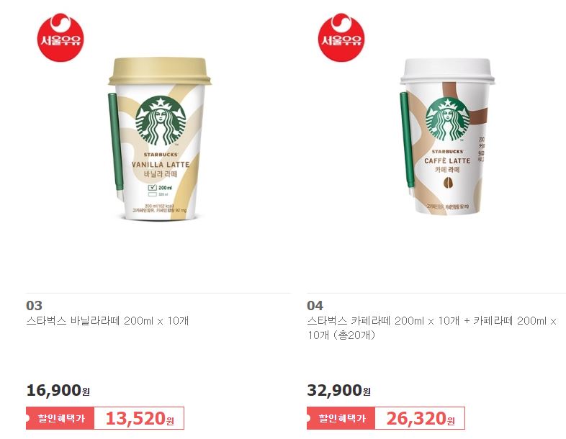Screen dimensions: 566x439
Task: Click the Starbucks siren logo on caffe latte cup
Action: [x=448, y=119]
